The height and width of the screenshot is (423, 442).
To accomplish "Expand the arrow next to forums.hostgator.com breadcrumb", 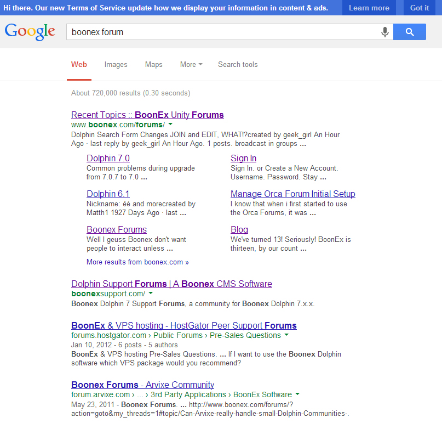I will coord(286,335).
